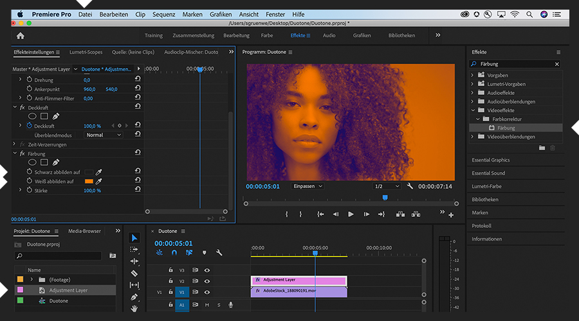579x321 pixels.
Task: Toggle the Deckkraft animation stopwatch
Action: click(x=30, y=126)
